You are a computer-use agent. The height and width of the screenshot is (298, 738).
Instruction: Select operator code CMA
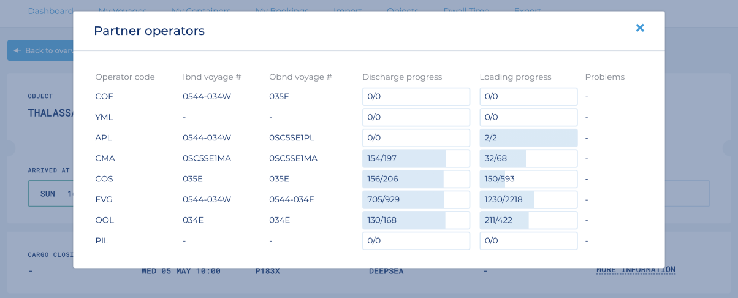(105, 158)
